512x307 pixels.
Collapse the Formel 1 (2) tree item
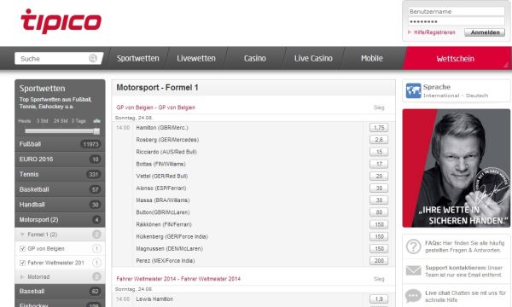point(22,235)
